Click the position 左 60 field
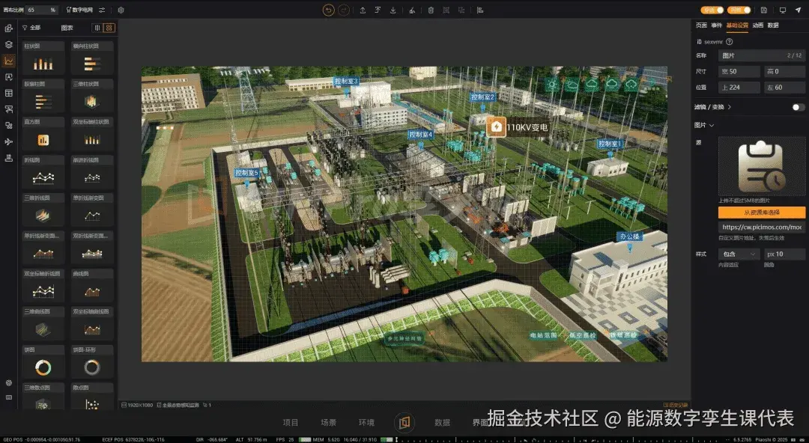Image resolution: width=809 pixels, height=443 pixels. (784, 88)
